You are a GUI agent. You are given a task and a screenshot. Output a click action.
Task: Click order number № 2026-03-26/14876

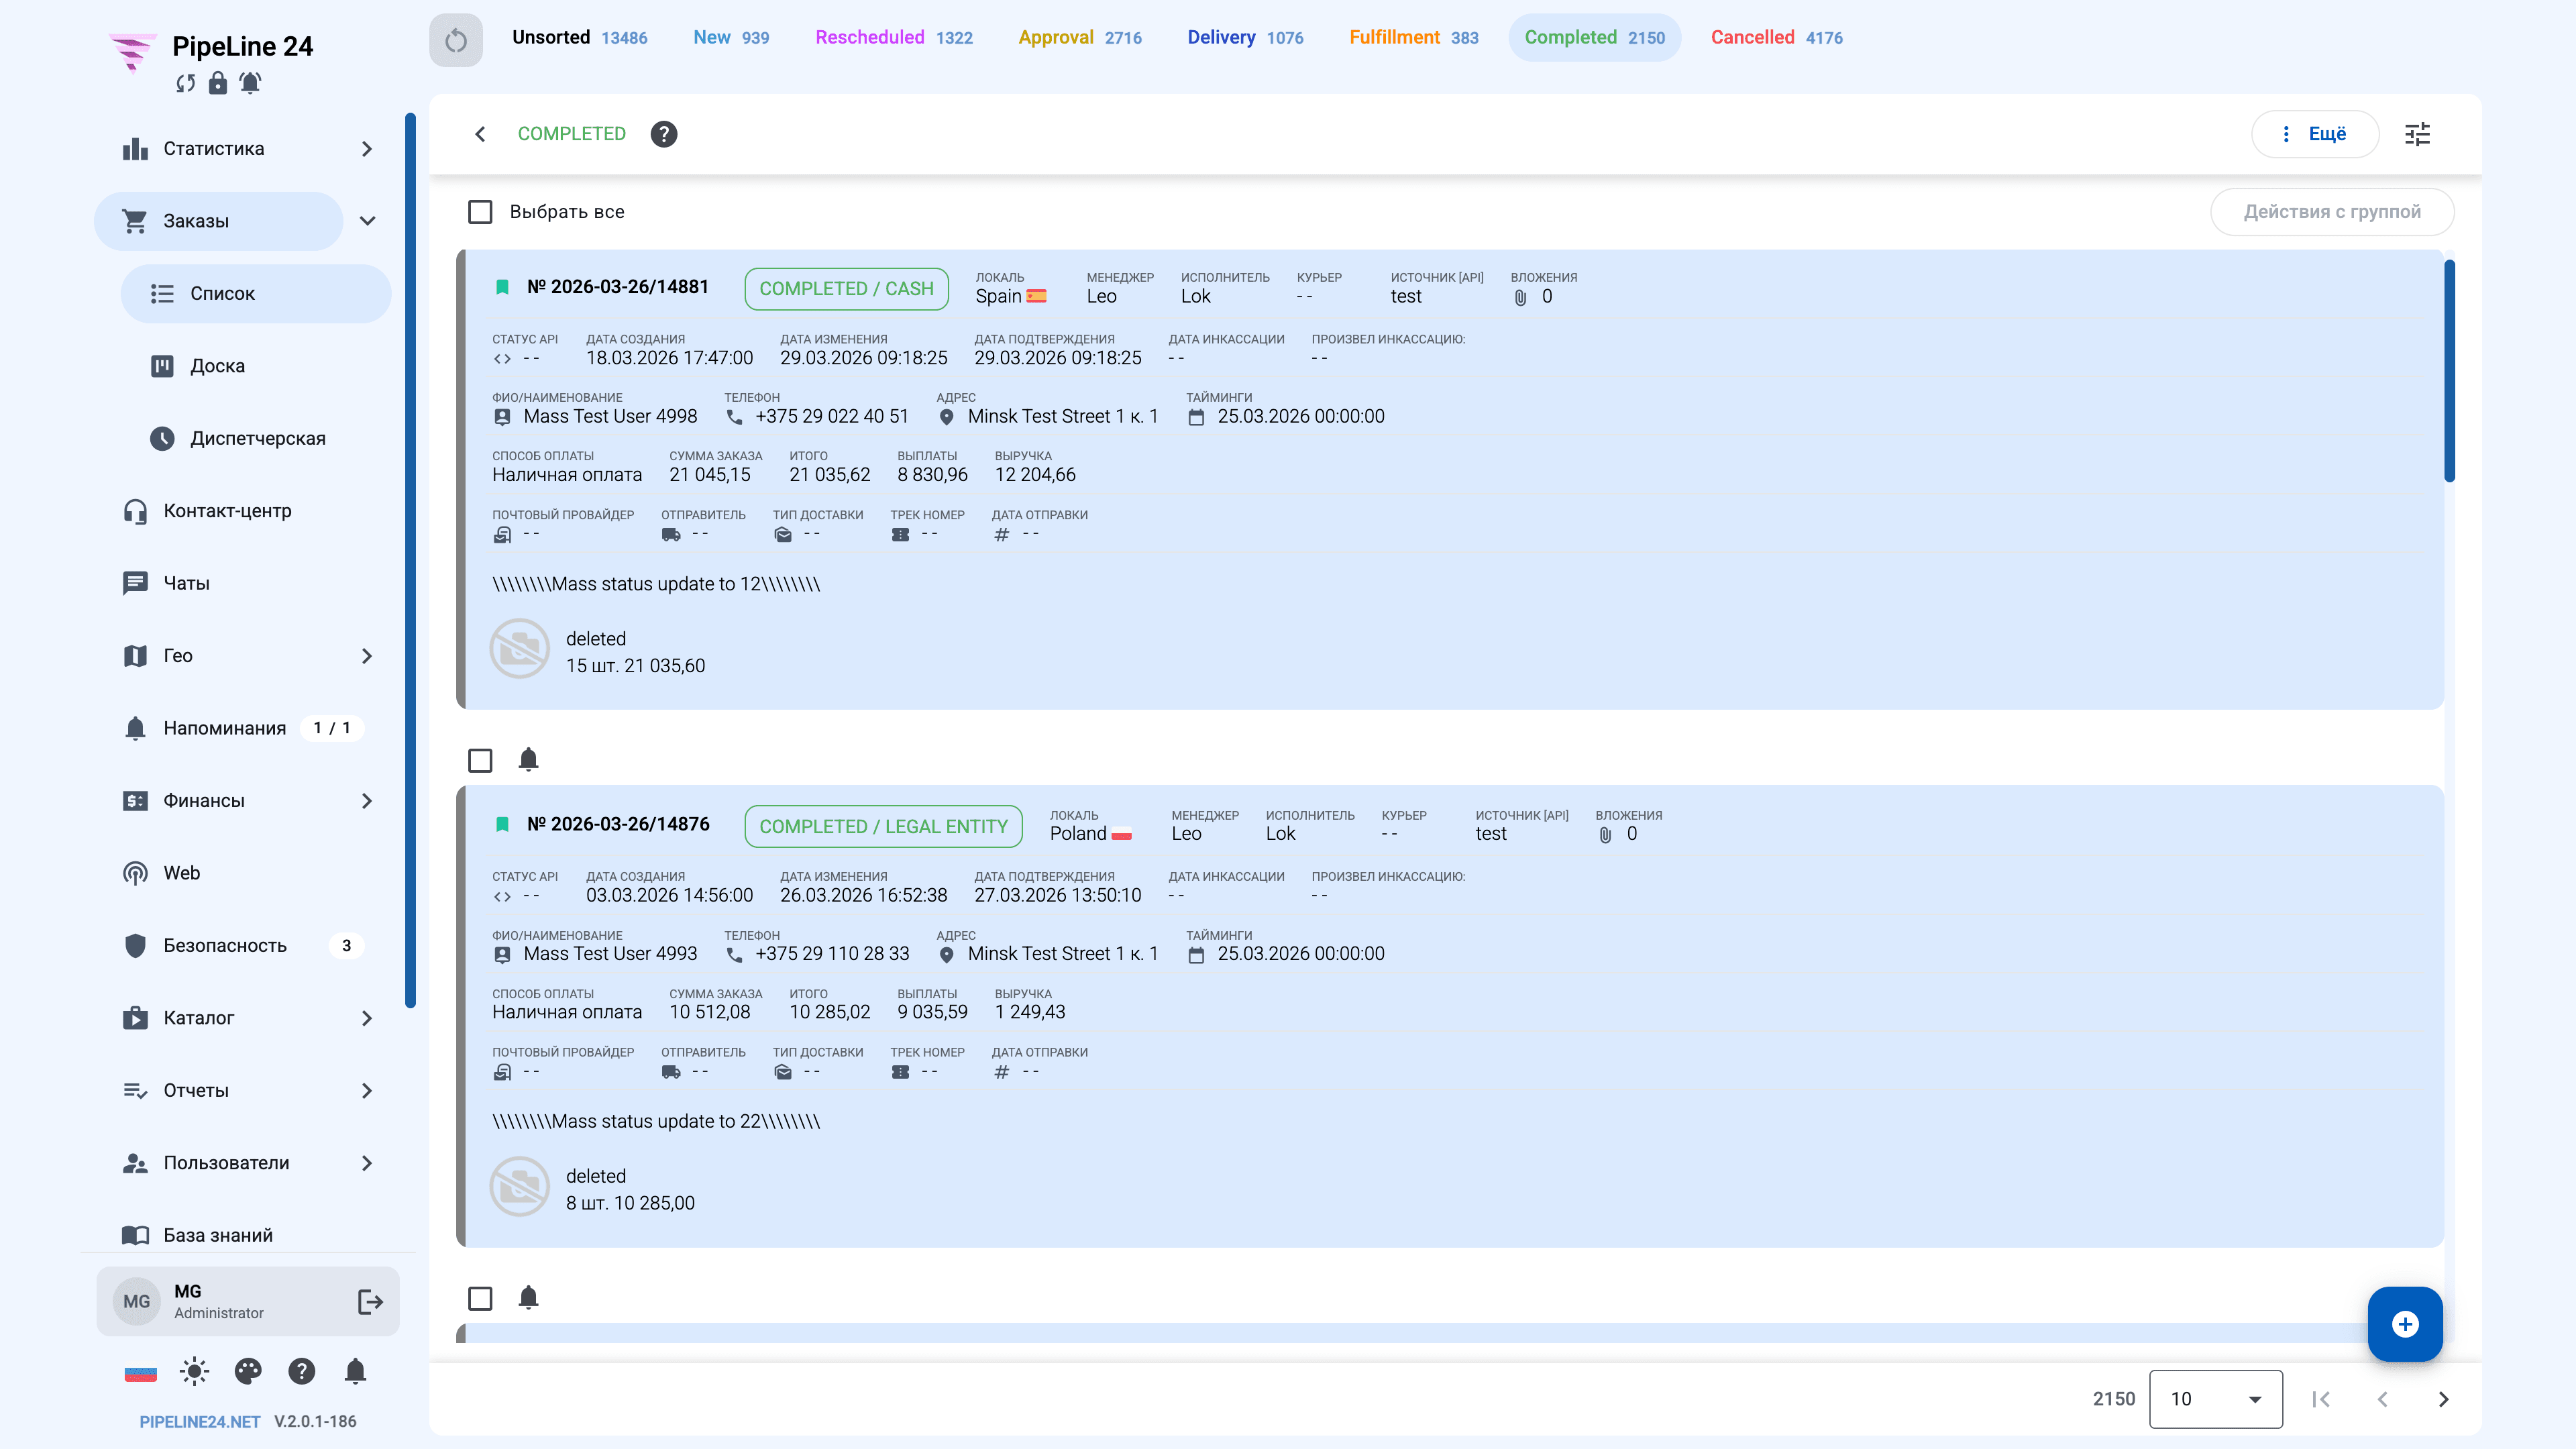tap(618, 824)
